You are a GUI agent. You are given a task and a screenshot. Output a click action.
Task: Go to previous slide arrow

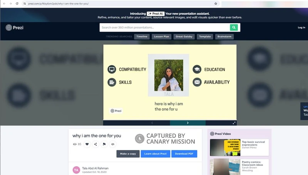[152, 123]
